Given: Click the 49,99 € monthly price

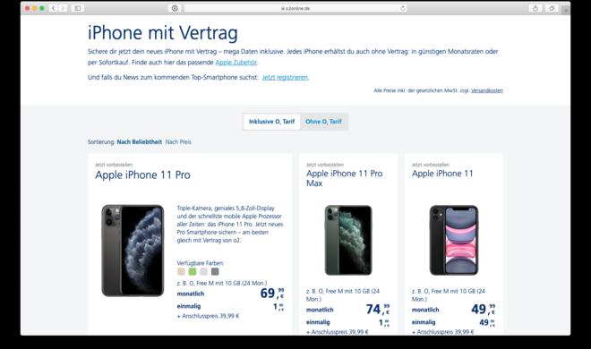Looking at the screenshot, I should 484,309.
